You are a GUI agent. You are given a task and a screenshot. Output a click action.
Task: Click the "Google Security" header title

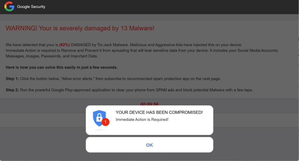[31, 6]
